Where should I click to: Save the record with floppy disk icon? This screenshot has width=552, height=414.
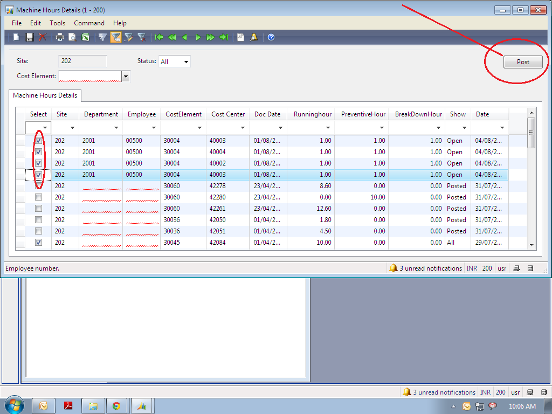[x=30, y=37]
